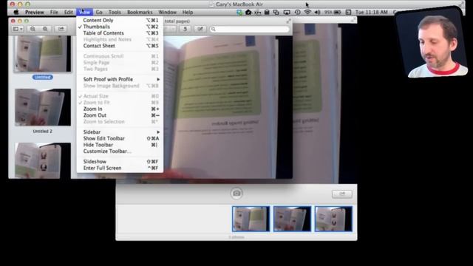Open the sidebar view mode dropdown in toolbar
The image size is (473, 266).
(18, 29)
